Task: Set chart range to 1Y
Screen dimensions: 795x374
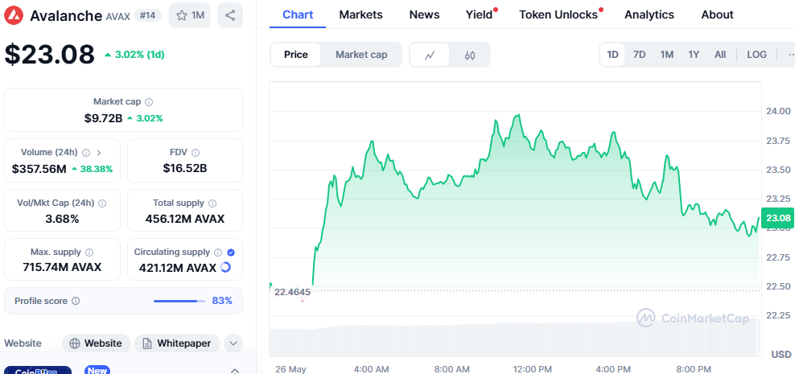Action: 694,55
